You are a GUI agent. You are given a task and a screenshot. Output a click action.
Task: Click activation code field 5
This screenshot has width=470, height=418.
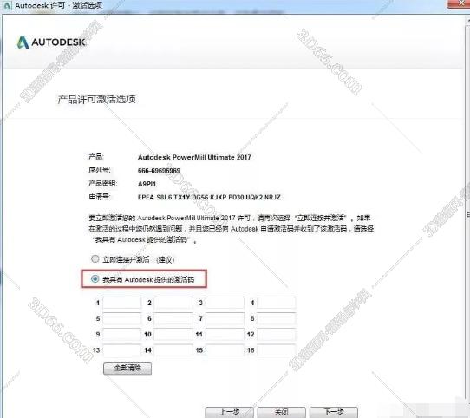click(122, 318)
